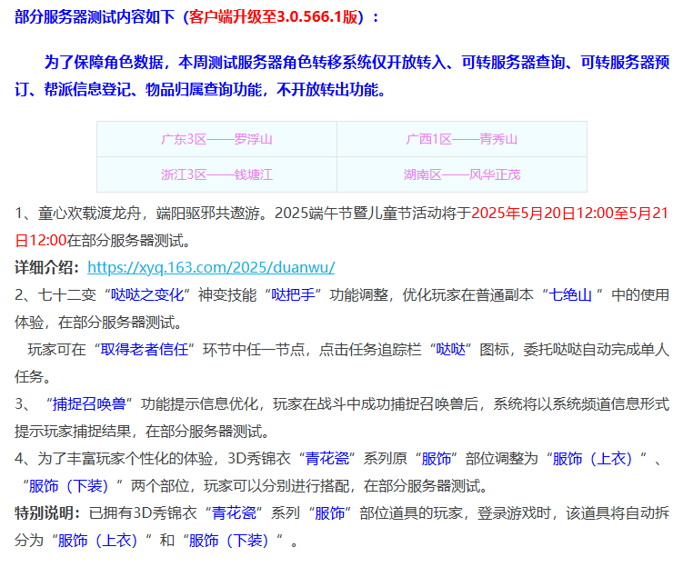The image size is (693, 567).
Task: Click 服饰（下装） in item 4
Action: coord(68,486)
